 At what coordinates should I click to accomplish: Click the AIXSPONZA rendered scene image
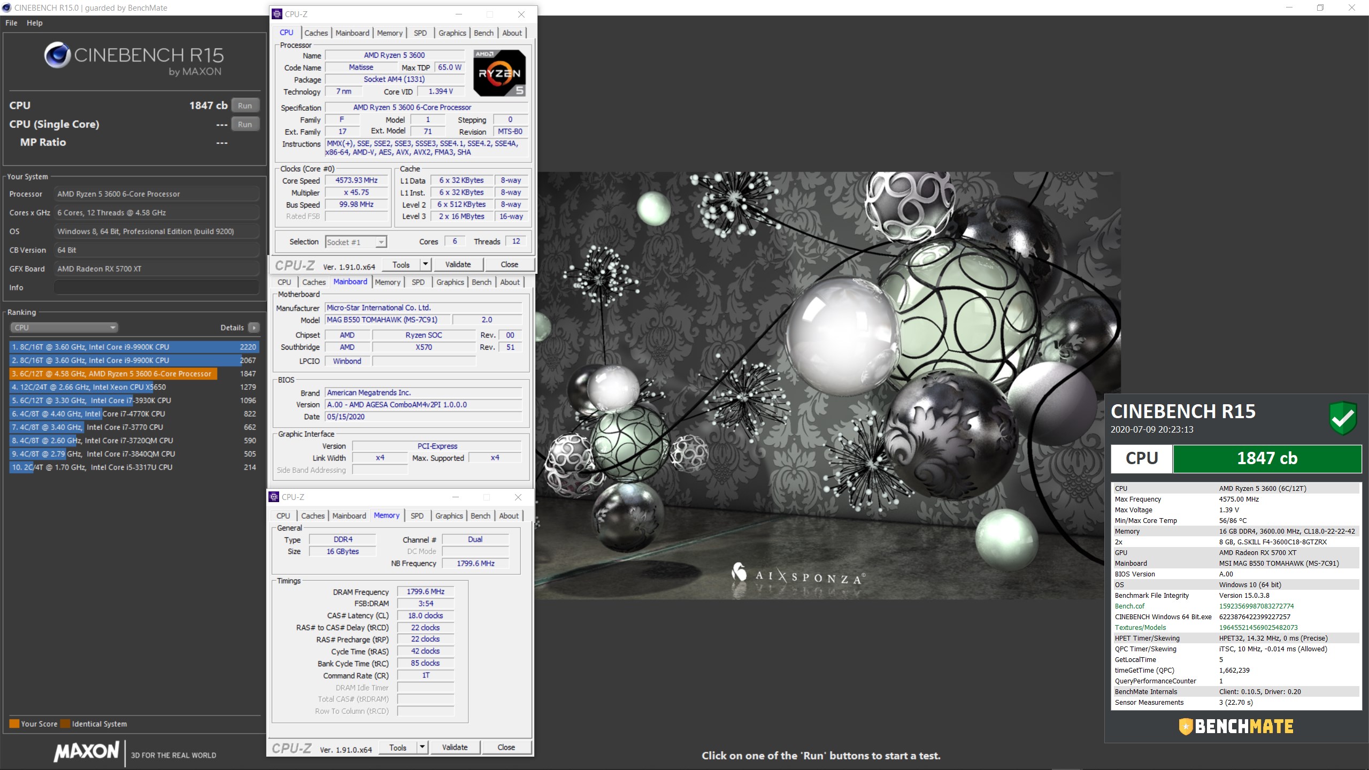coord(828,385)
